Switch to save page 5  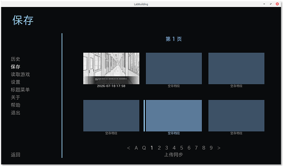[182, 148]
